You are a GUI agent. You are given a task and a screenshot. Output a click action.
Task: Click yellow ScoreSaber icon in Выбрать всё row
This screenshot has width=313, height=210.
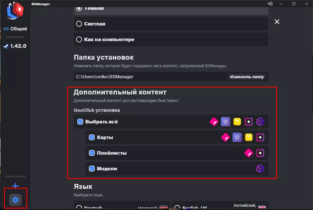237,122
